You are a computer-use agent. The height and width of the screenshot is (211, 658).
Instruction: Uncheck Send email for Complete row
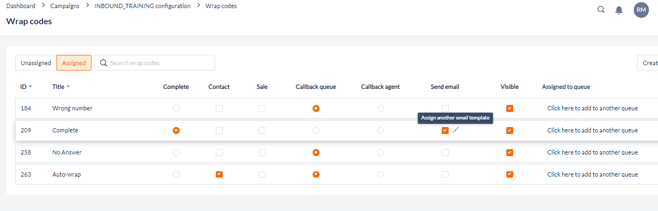click(445, 130)
